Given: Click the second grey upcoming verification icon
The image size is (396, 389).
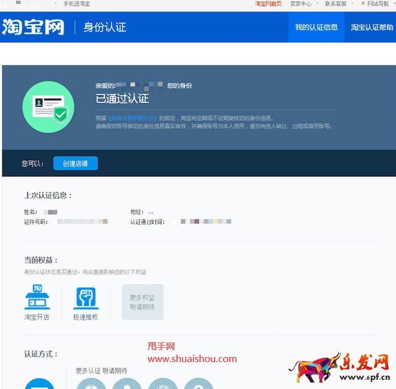Looking at the screenshot, I should click(x=126, y=383).
